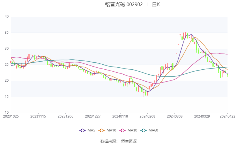Select the 20240329 x-axis date tick
Screen dimensions: 237x144
[202, 116]
